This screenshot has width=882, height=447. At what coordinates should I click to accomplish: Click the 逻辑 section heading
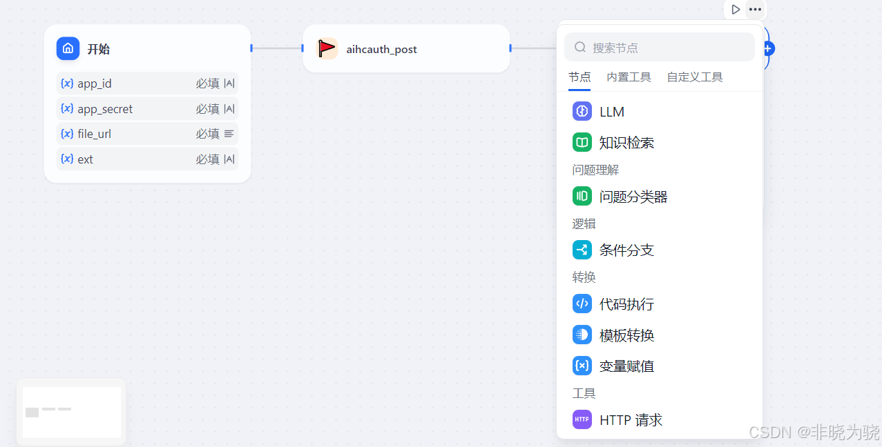pyautogui.click(x=584, y=223)
